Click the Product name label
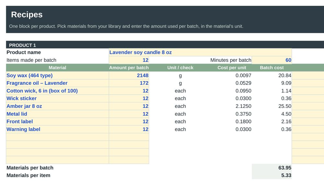Viewport: 324px width, 185px height. click(24, 52)
